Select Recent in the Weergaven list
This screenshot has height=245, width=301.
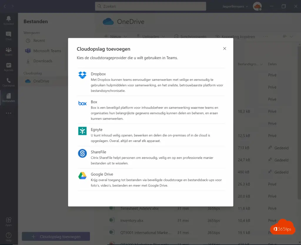[39, 41]
